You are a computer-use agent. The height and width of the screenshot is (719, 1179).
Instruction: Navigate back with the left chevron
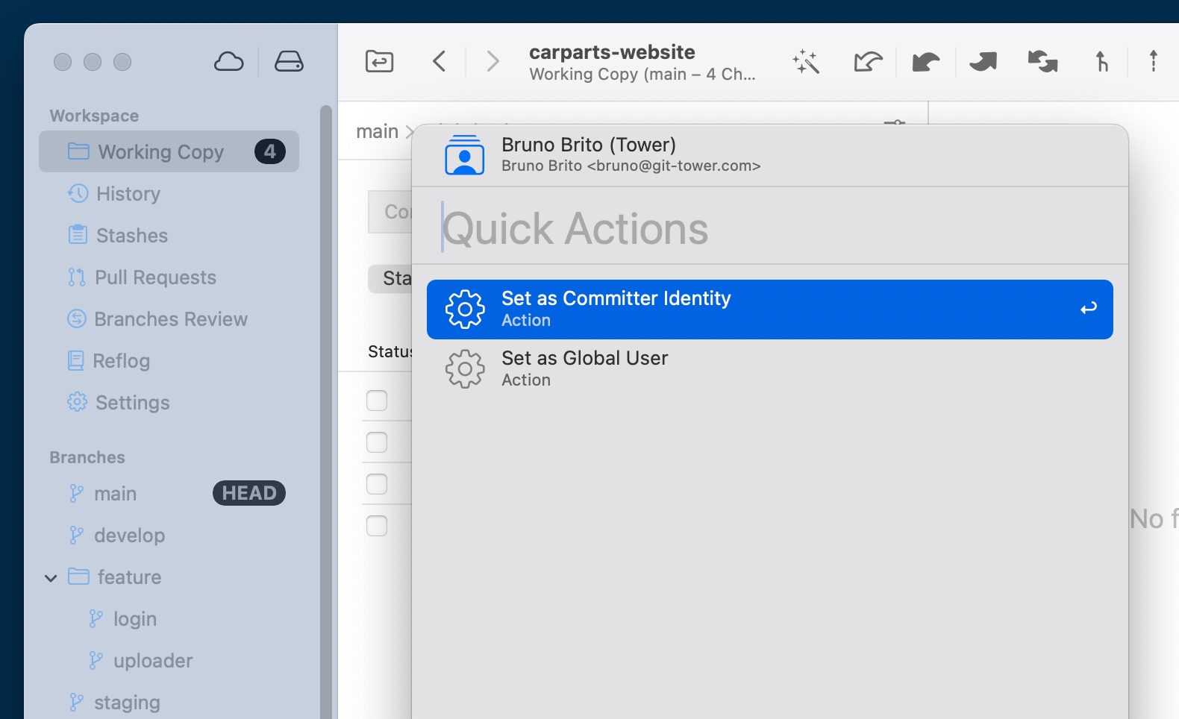click(440, 61)
